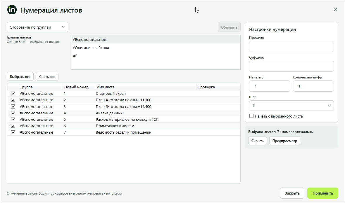Select sheet Ведомость отделки помещении
Viewport: 345px width, 203px height.
(x=123, y=132)
